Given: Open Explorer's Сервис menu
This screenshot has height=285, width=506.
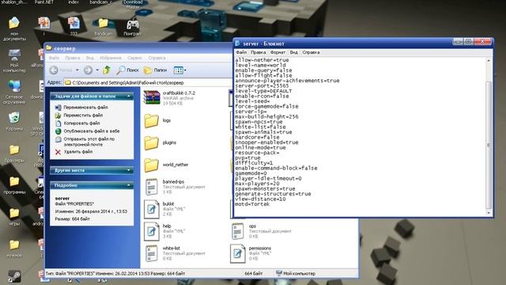Looking at the screenshot, I should [134, 58].
